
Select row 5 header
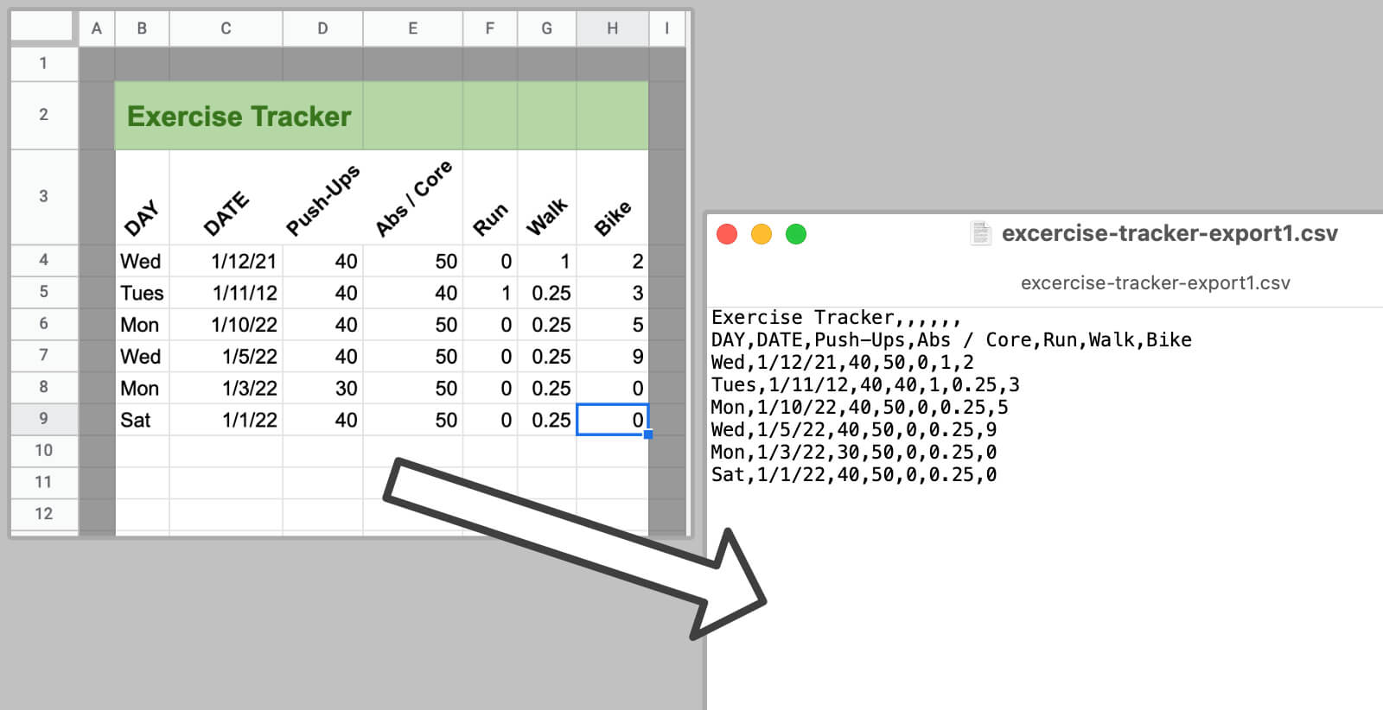point(44,292)
